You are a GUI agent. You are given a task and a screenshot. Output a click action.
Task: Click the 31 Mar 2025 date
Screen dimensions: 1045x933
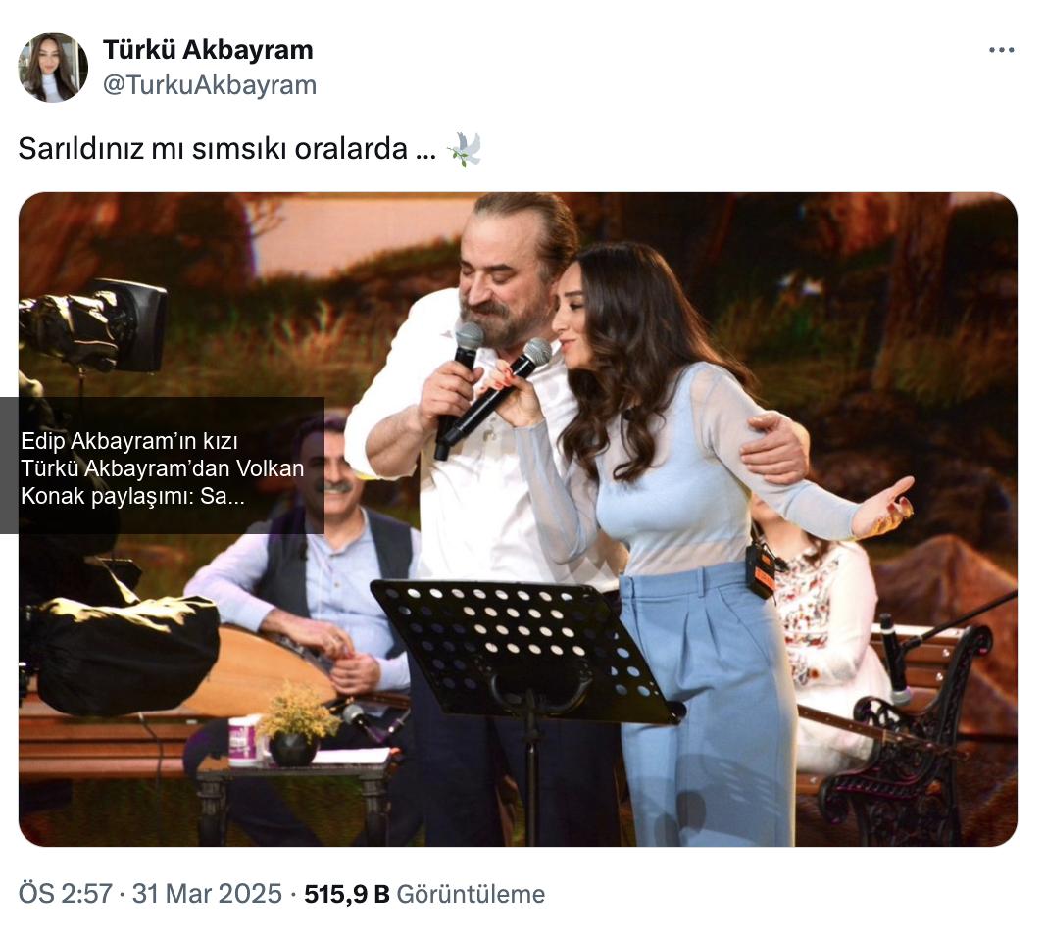[x=207, y=894]
